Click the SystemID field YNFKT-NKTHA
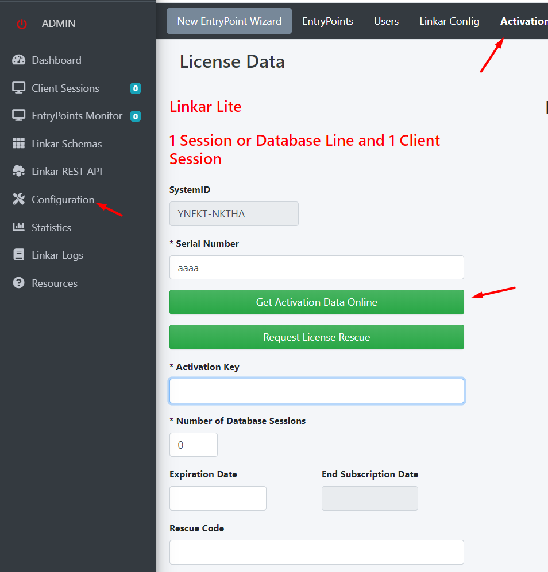The image size is (548, 572). pyautogui.click(x=234, y=214)
